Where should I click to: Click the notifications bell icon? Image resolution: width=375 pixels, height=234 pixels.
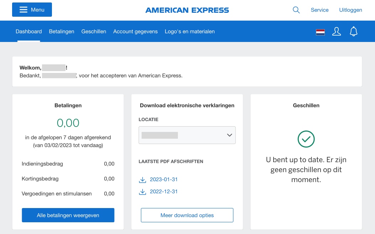(x=353, y=32)
